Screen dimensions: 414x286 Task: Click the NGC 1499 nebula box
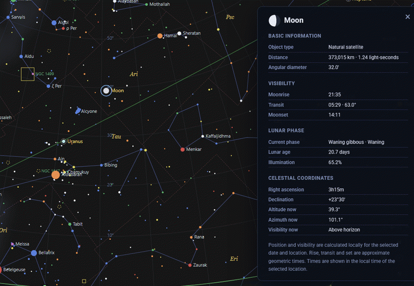click(27, 74)
